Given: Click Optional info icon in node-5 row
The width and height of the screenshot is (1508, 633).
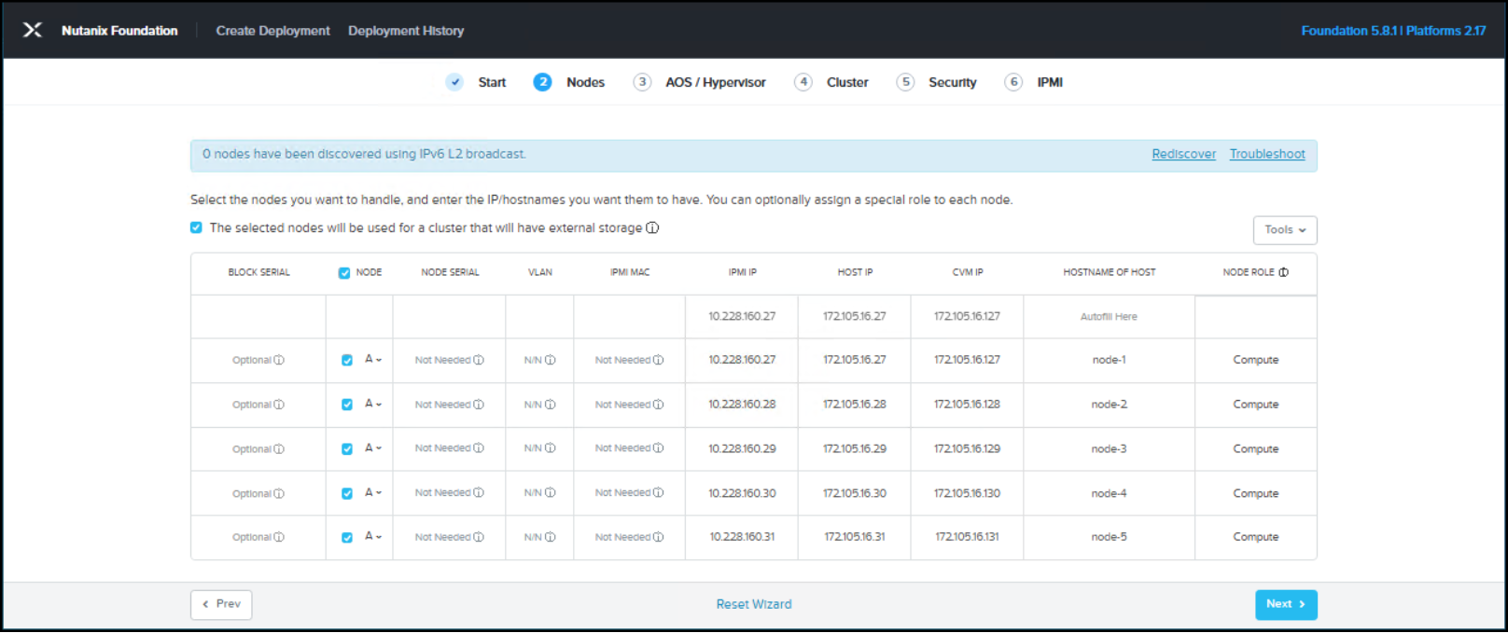Looking at the screenshot, I should (279, 537).
